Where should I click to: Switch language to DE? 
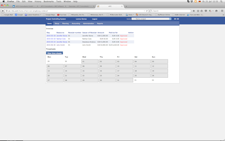click(178, 19)
